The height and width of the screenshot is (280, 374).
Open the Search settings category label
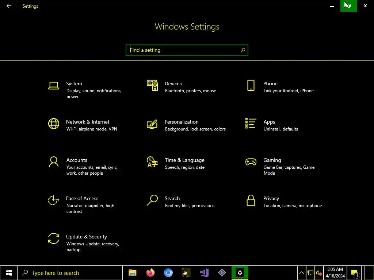click(x=172, y=199)
